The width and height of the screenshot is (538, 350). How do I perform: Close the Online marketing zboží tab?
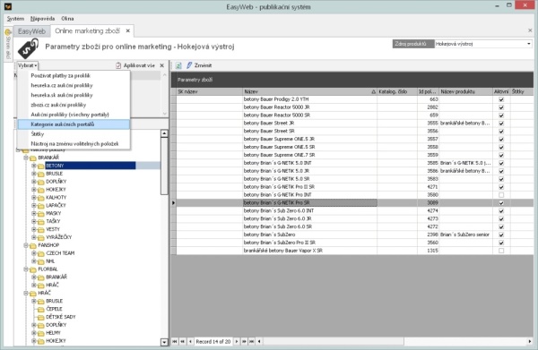click(127, 30)
